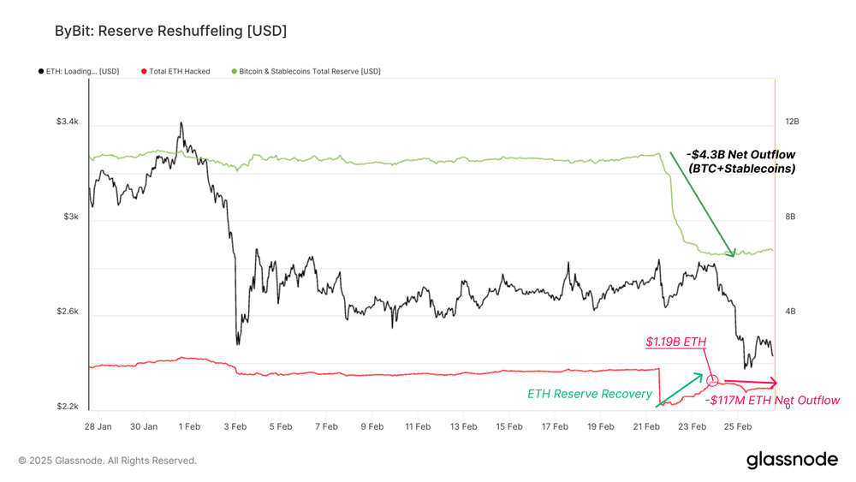Viewport: 856px width, 482px height.
Task: Click the '-$117M ETH Net Outflow' annotation
Action: pos(772,400)
